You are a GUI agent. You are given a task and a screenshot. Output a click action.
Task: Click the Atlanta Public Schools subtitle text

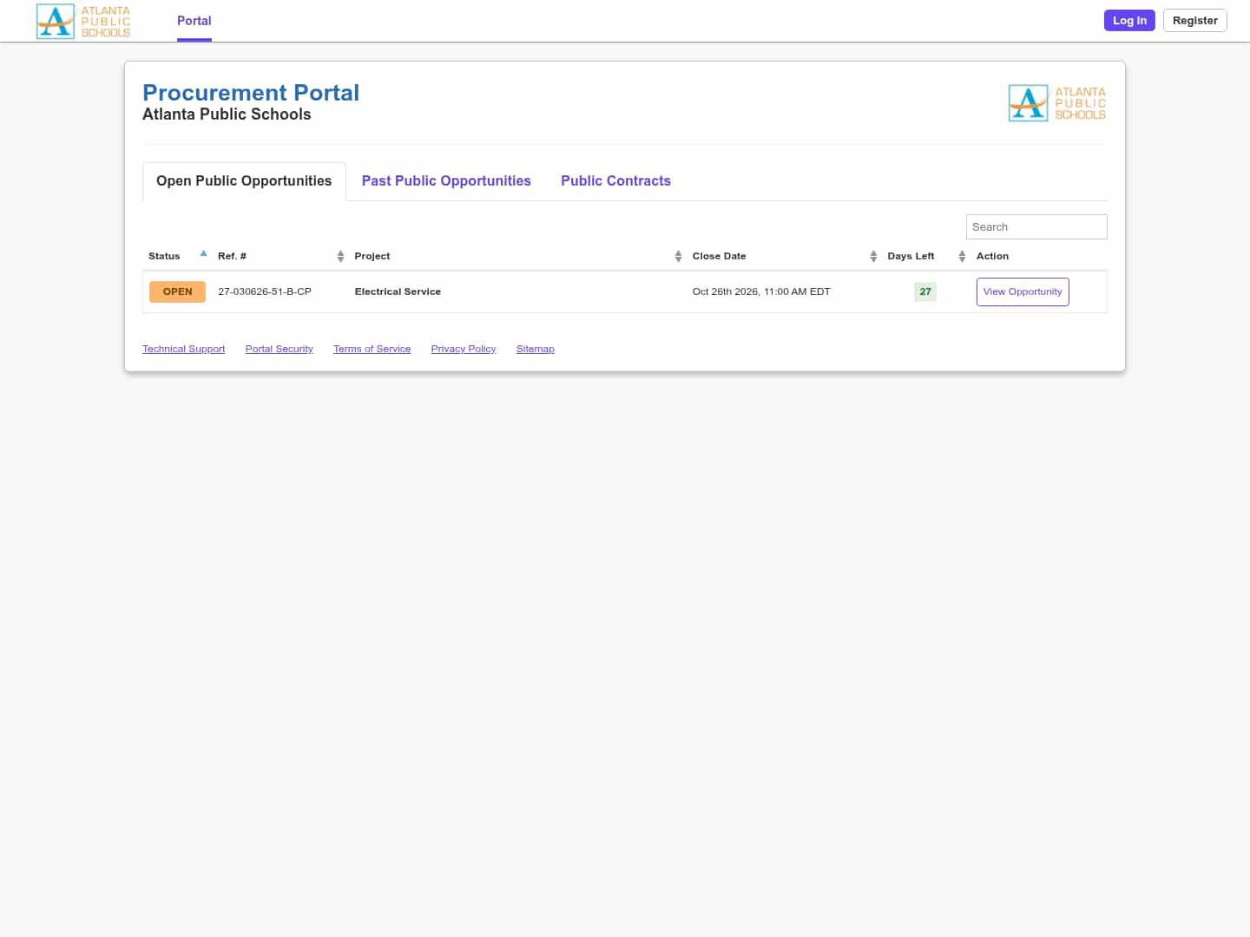click(x=227, y=115)
